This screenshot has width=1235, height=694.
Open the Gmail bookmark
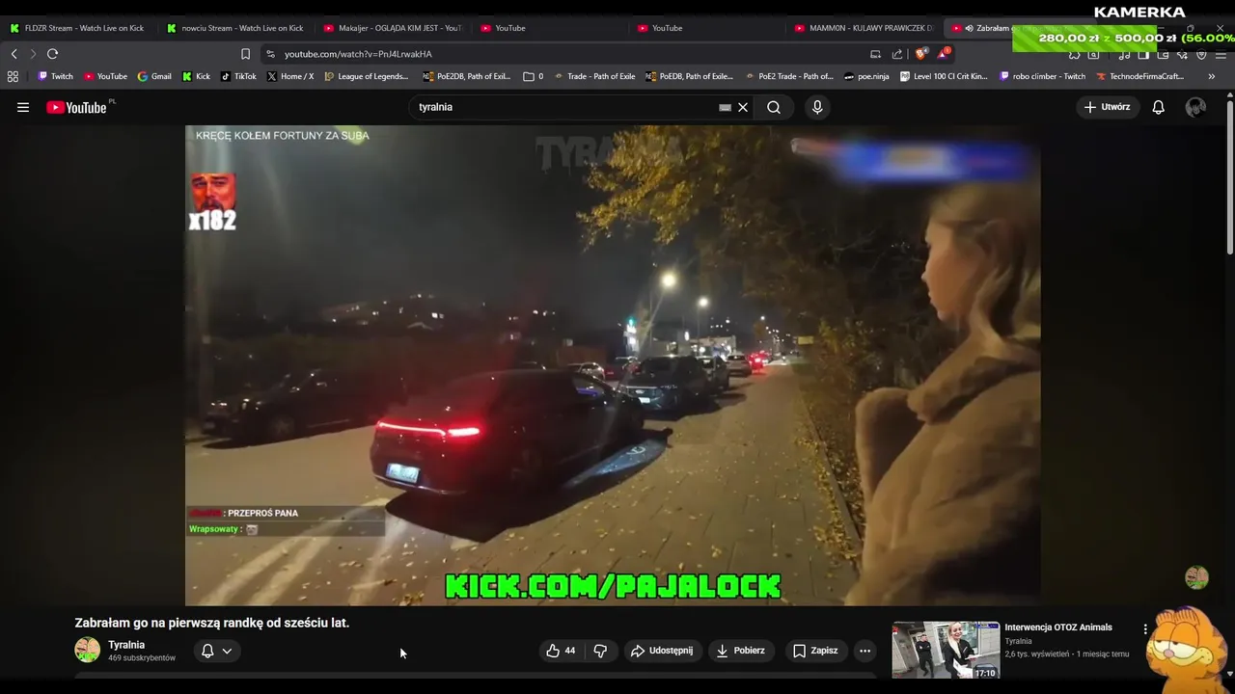[x=154, y=76]
